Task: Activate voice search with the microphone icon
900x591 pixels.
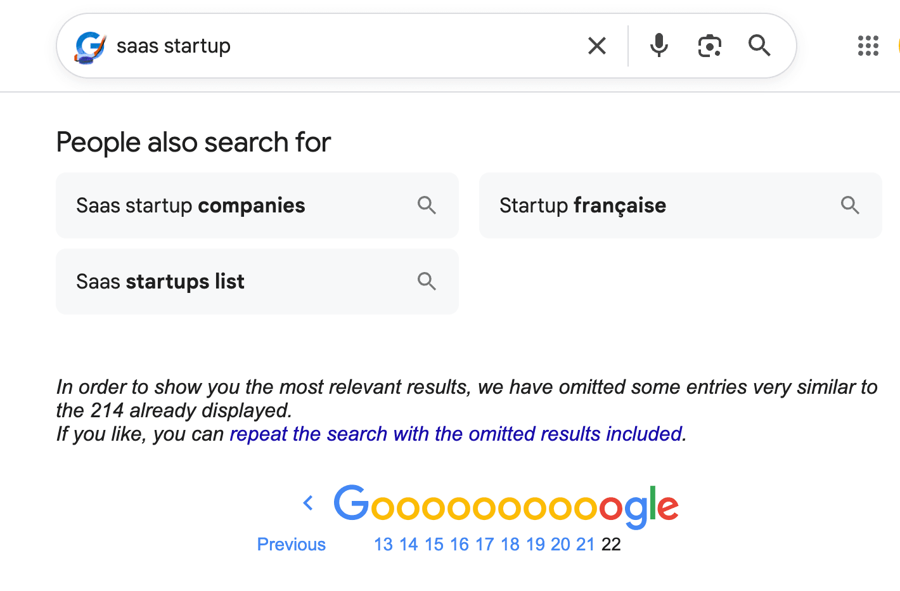Action: pyautogui.click(x=659, y=45)
